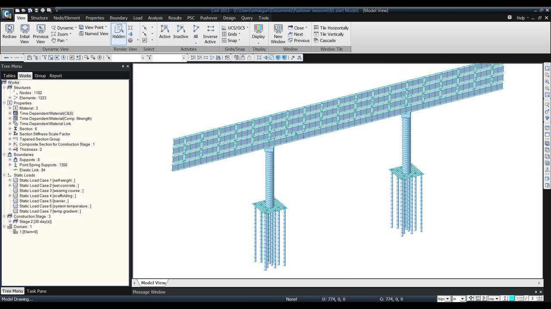Viewport: 551px width, 309px height.
Task: Click the Initial View icon
Action: [x=25, y=34]
